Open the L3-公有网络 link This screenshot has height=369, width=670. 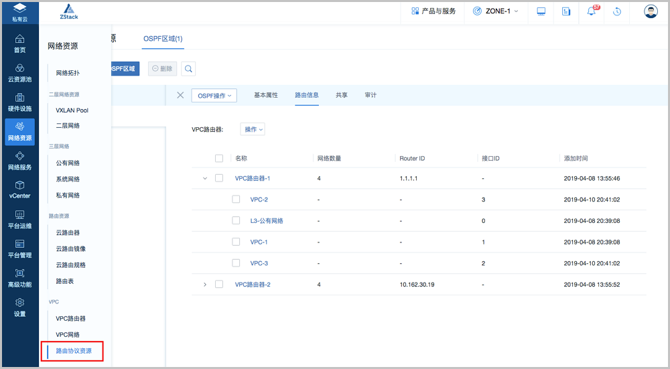pos(267,221)
